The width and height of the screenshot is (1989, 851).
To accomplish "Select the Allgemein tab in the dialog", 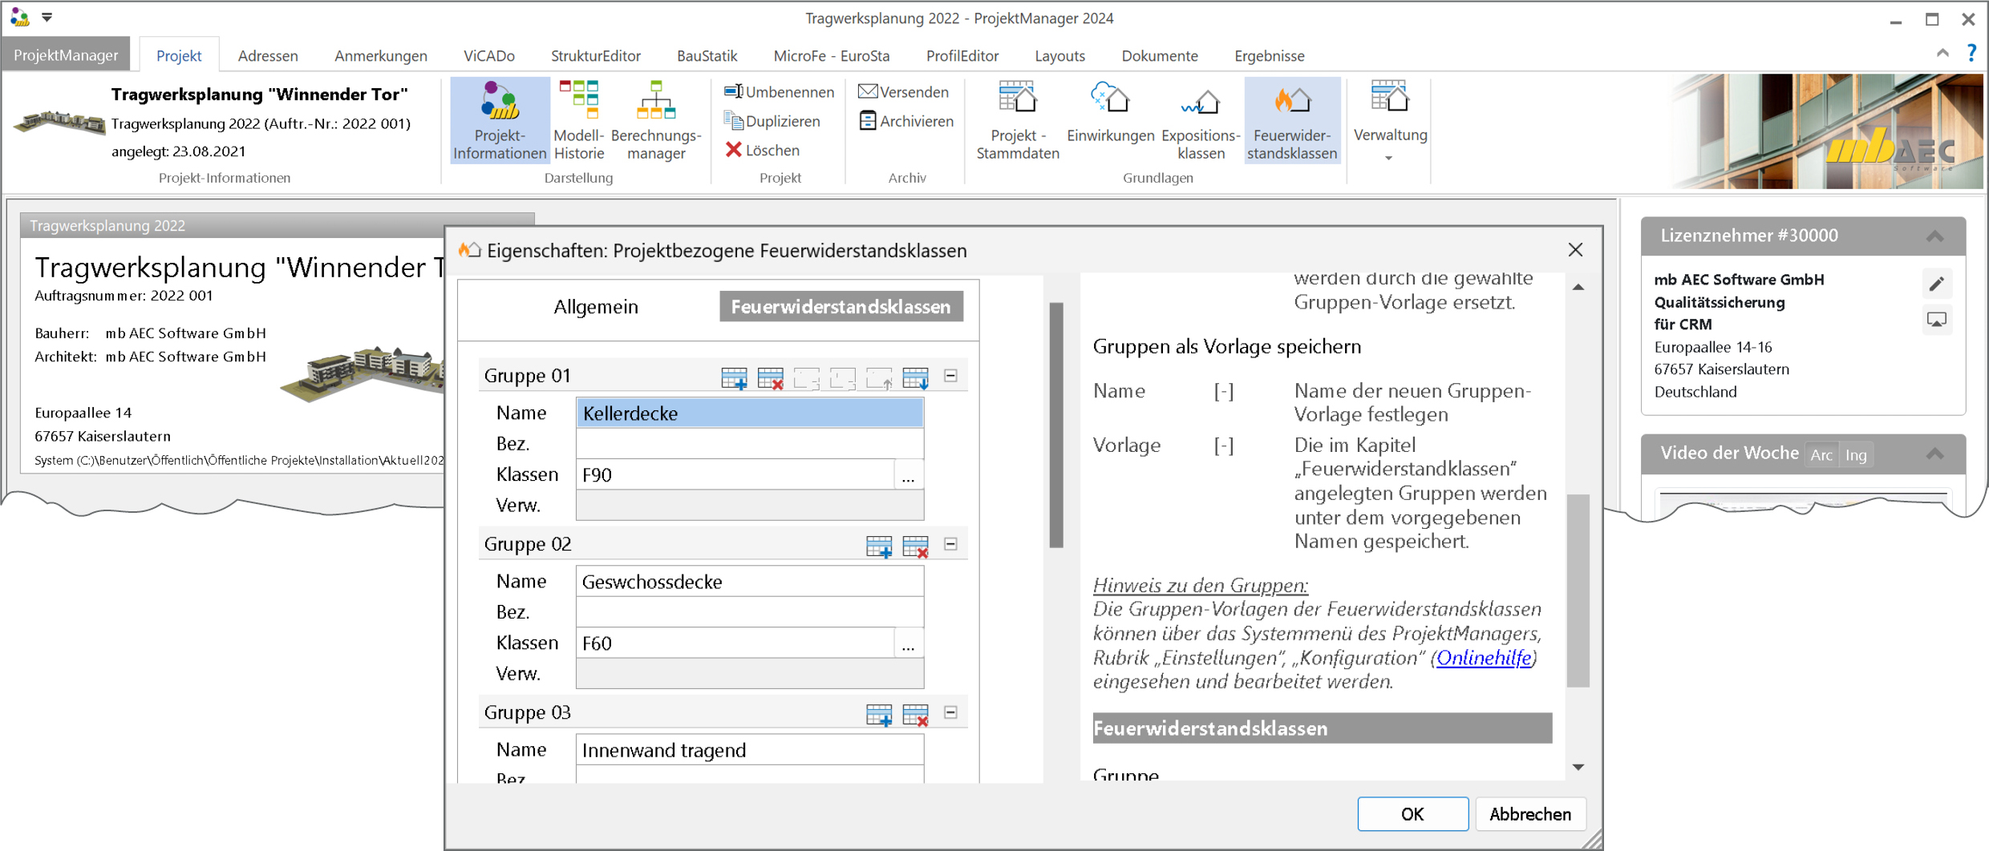I will (596, 307).
